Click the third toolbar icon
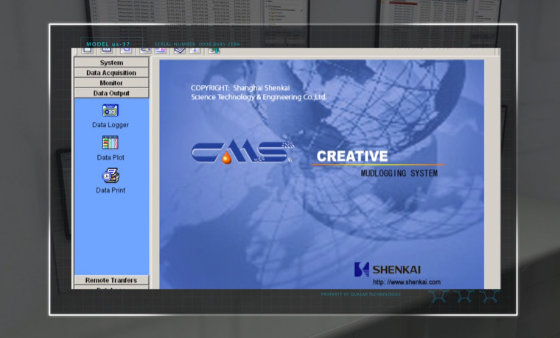Screen dimensions: 560x338 tap(125, 50)
